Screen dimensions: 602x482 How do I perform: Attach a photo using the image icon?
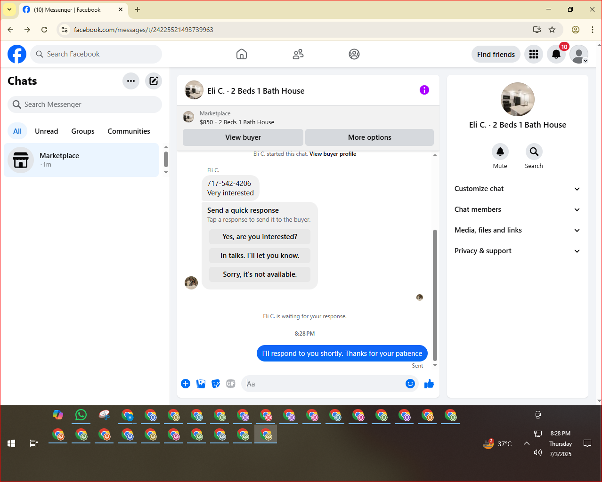click(x=201, y=384)
